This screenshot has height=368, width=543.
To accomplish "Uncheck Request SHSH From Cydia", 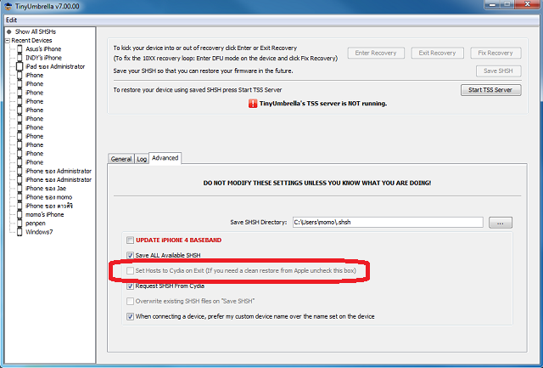I will point(130,286).
